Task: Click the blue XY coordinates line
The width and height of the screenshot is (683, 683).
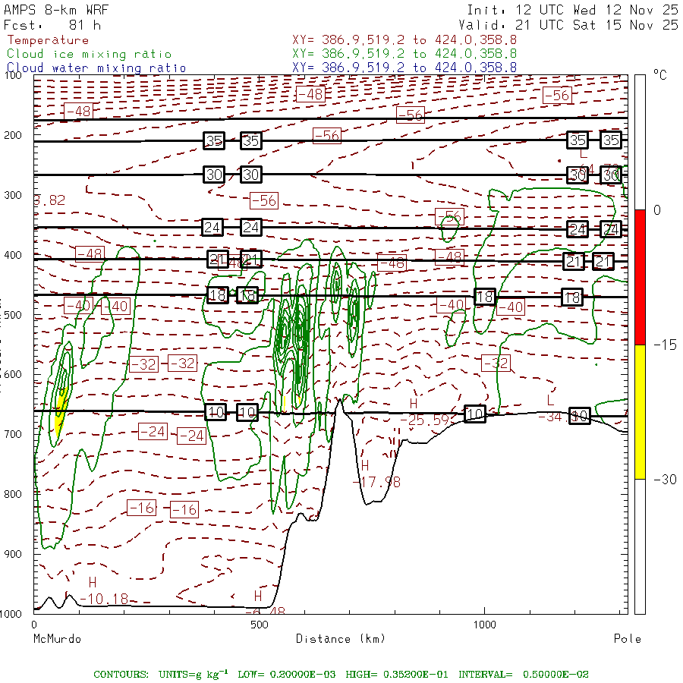Action: 404,68
